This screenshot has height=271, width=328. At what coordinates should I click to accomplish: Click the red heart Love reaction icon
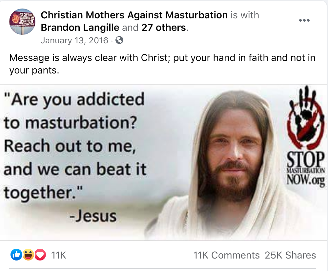tap(40, 255)
